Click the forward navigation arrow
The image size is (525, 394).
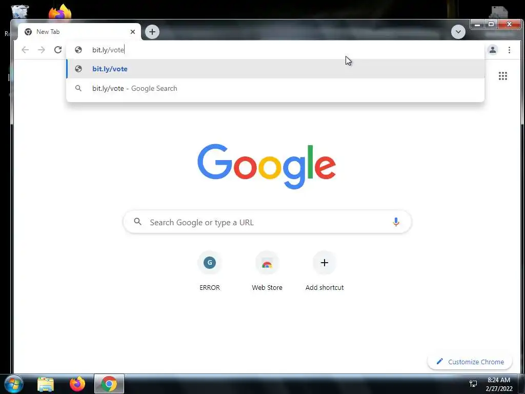point(41,50)
